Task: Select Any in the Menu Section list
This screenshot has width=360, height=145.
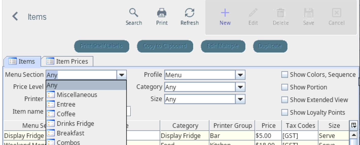Action: click(86, 85)
